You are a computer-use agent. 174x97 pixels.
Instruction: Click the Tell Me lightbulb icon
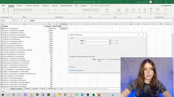click(x=92, y=6)
